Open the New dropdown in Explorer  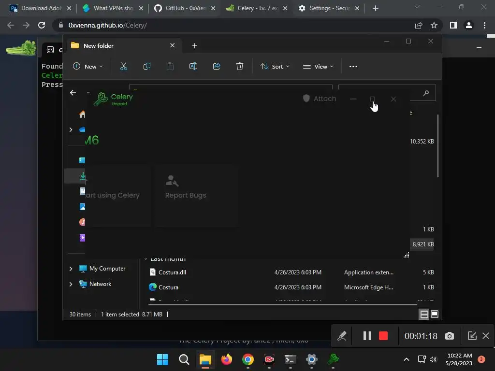point(88,66)
